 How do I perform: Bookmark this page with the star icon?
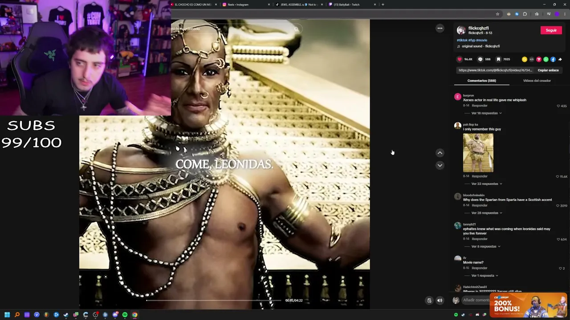pyautogui.click(x=497, y=14)
